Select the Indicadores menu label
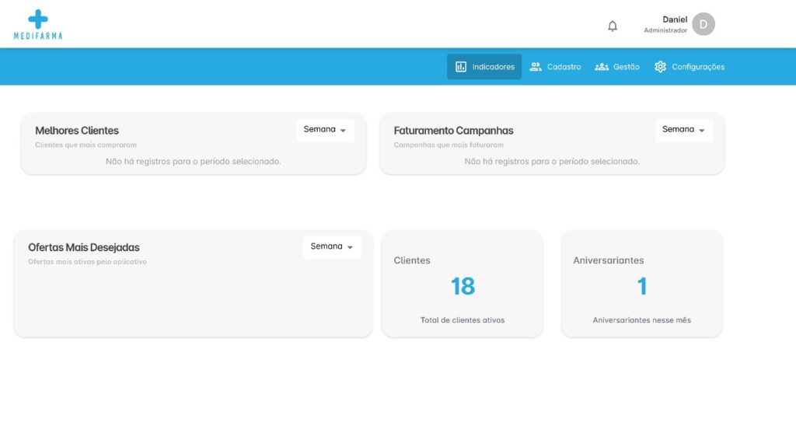Image resolution: width=796 pixels, height=447 pixels. 494,67
